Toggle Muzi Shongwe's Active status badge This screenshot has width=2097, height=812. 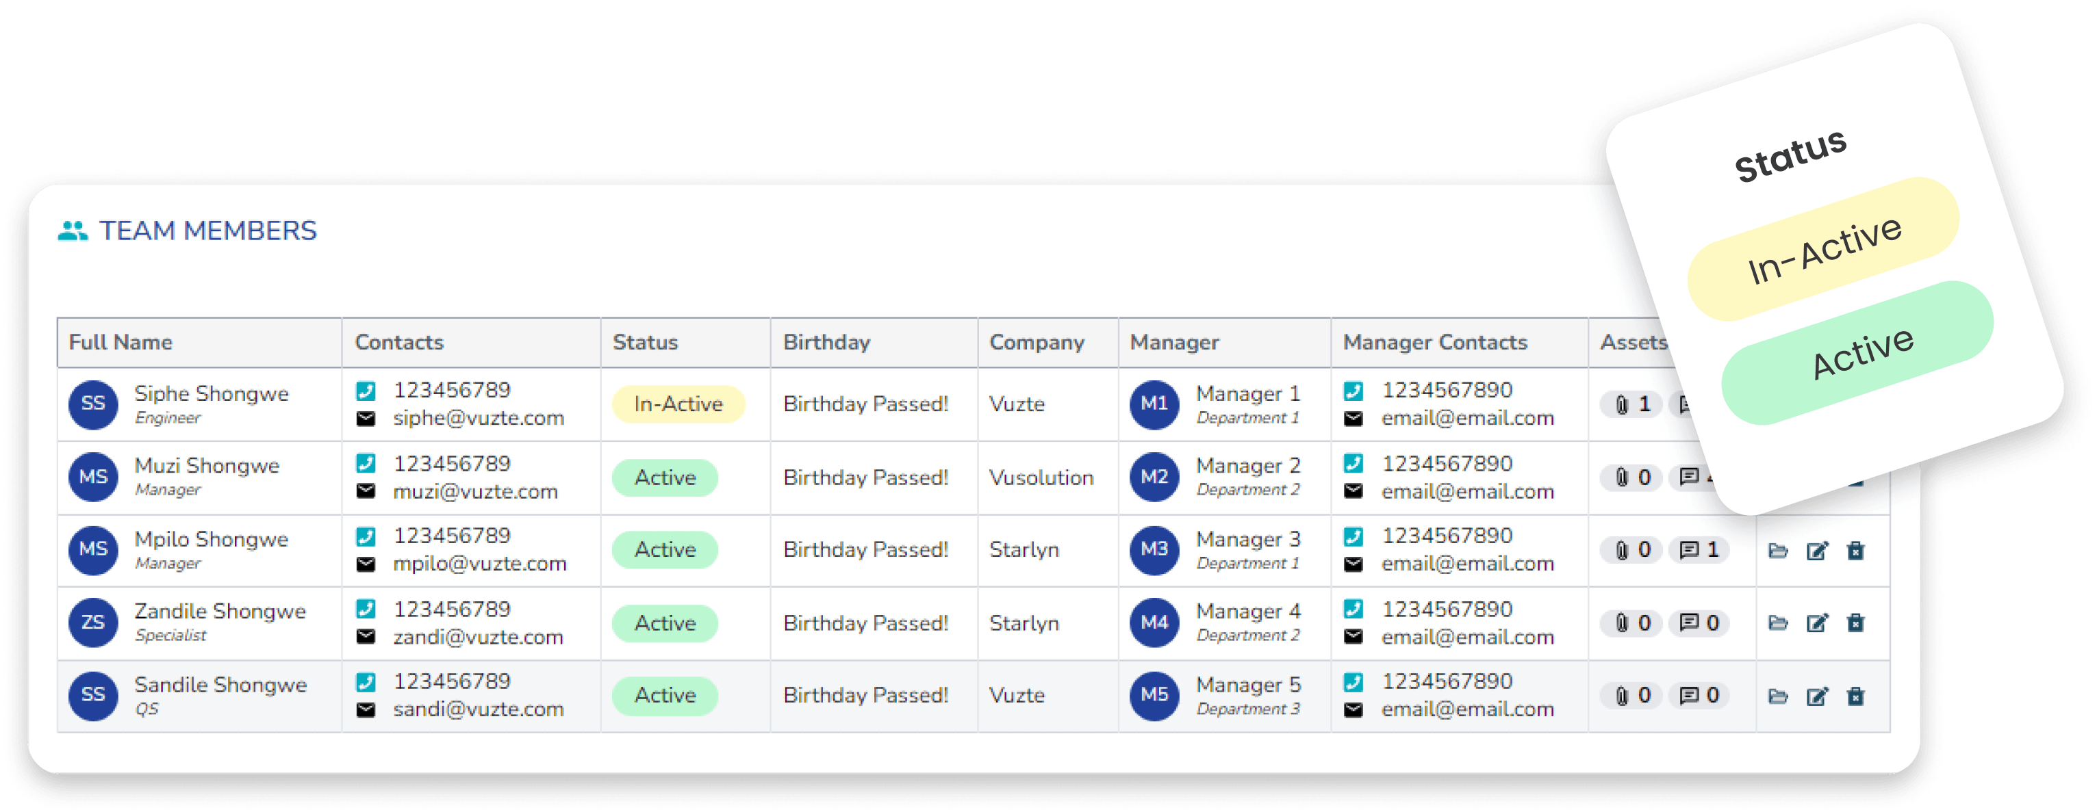(665, 477)
